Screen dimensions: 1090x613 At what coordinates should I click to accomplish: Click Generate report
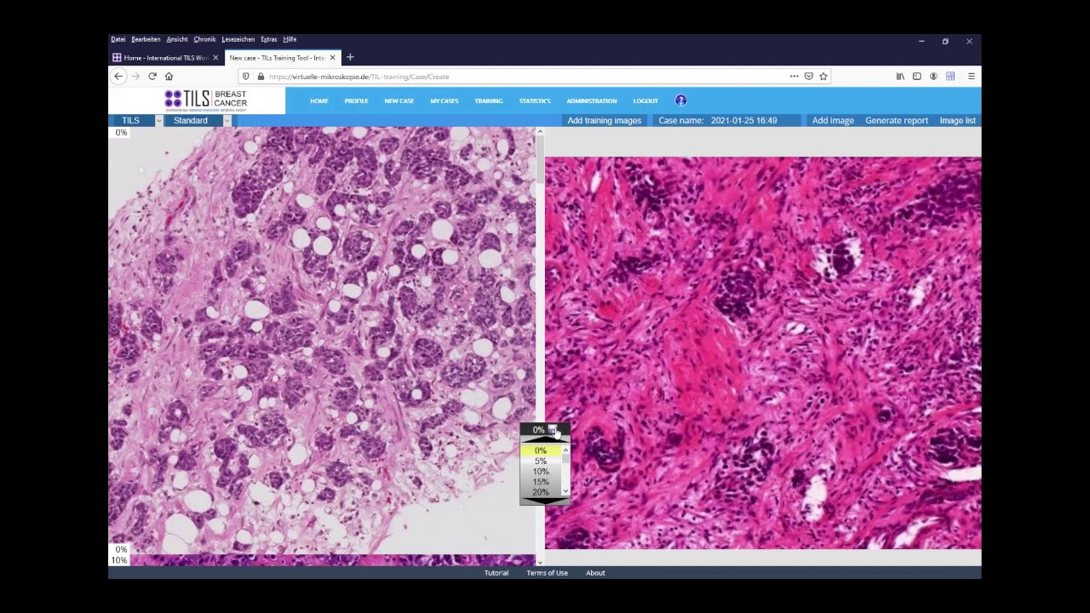pyautogui.click(x=897, y=120)
